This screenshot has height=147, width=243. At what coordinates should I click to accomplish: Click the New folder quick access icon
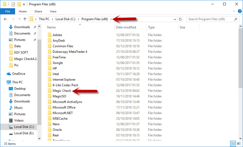click(19, 4)
